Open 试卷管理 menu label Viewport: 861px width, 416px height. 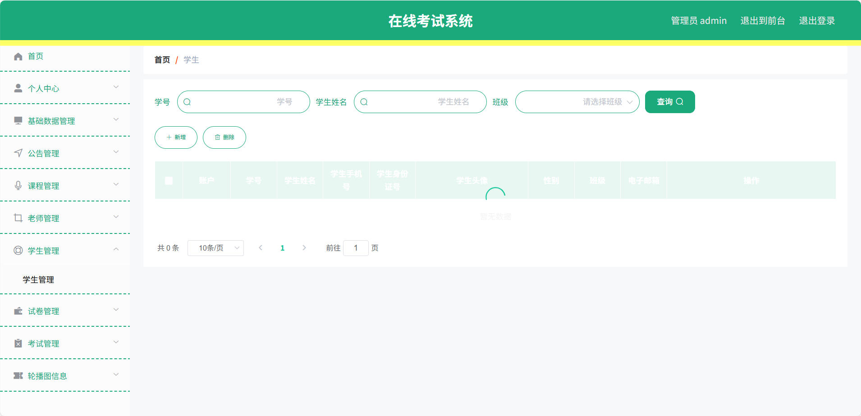43,311
